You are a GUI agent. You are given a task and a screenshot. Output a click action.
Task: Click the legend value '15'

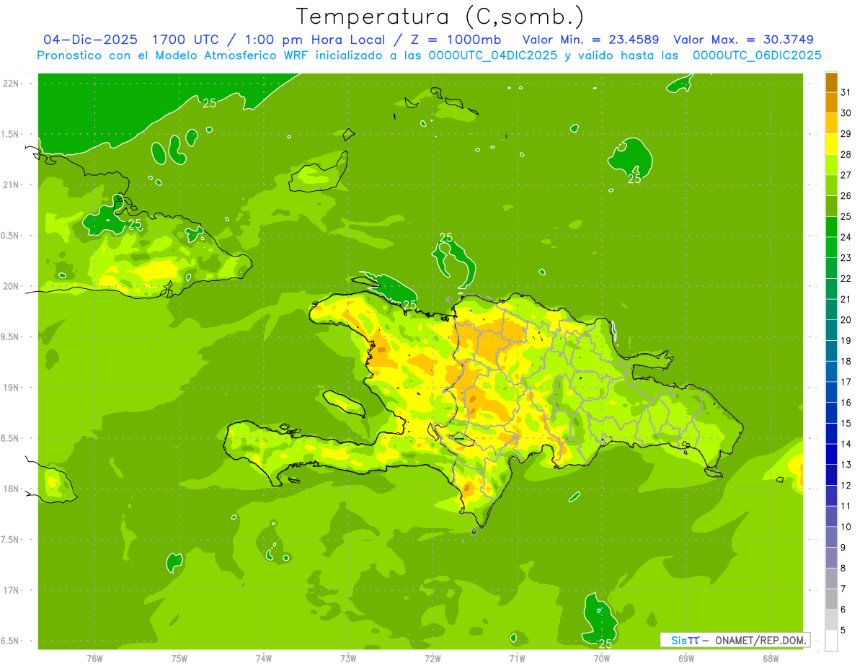click(x=846, y=423)
